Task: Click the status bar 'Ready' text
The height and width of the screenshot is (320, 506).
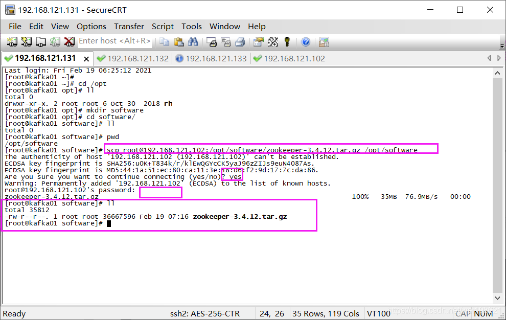Action: [x=14, y=313]
